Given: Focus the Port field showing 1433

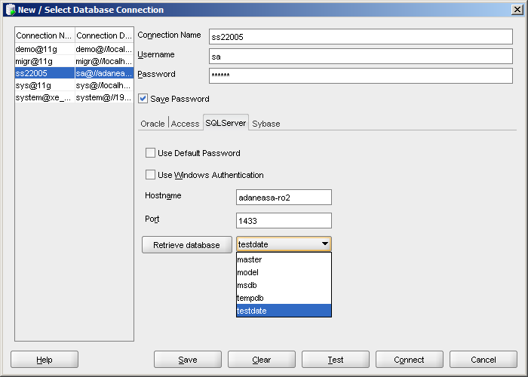Looking at the screenshot, I should pos(284,220).
